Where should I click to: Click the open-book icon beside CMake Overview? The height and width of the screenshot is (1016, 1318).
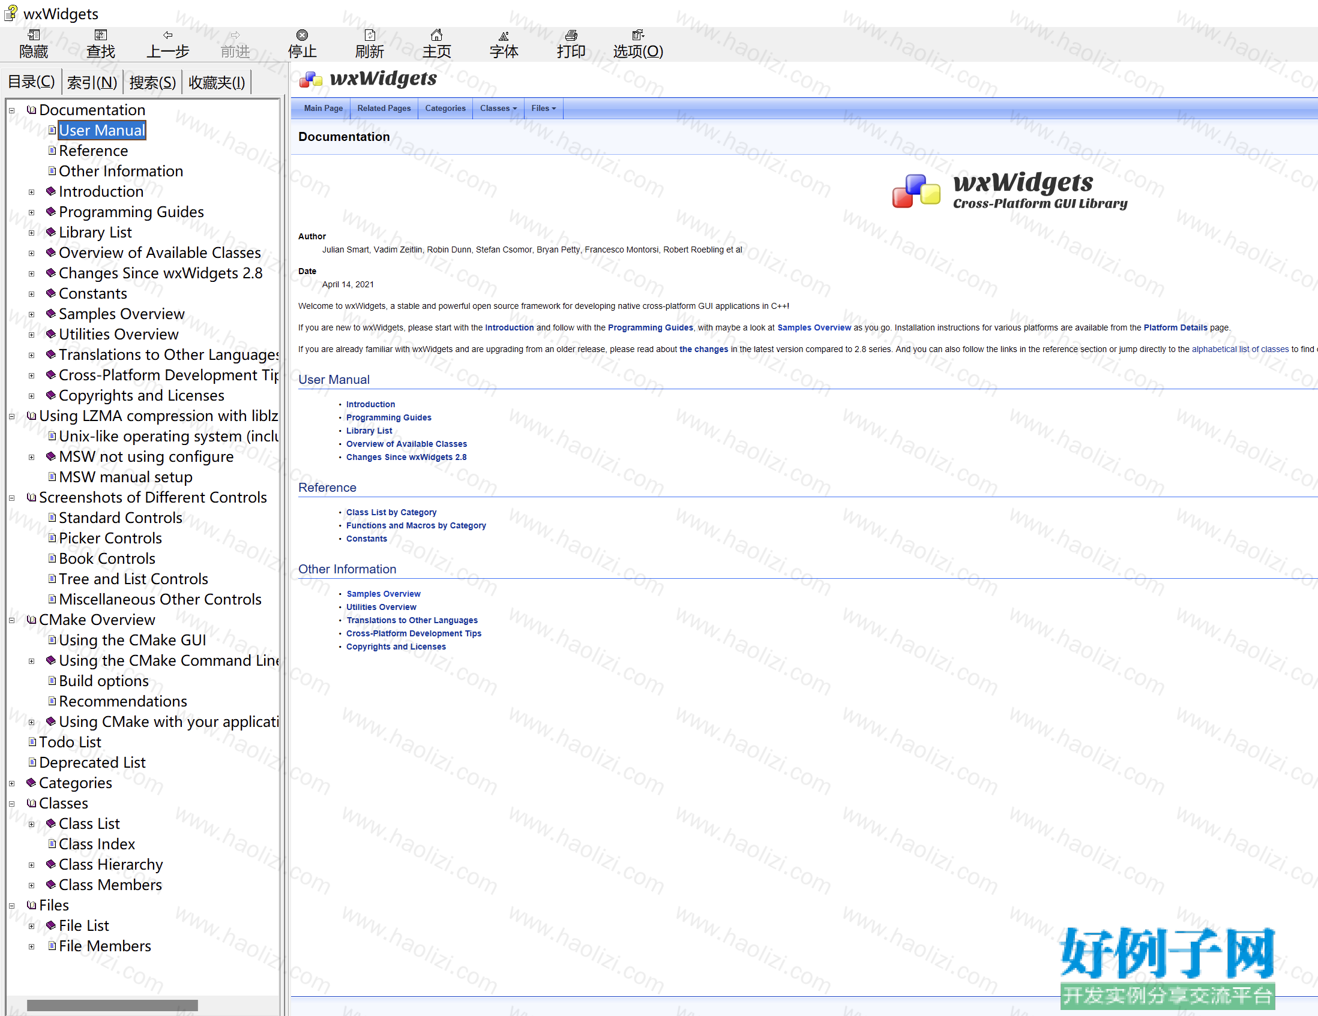(x=32, y=620)
